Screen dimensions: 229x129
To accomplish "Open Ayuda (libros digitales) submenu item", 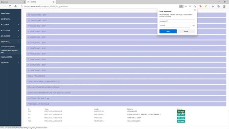I will pyautogui.click(x=8, y=47).
